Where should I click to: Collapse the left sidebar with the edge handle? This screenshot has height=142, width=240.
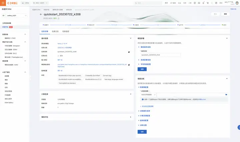pyautogui.click(x=30, y=78)
